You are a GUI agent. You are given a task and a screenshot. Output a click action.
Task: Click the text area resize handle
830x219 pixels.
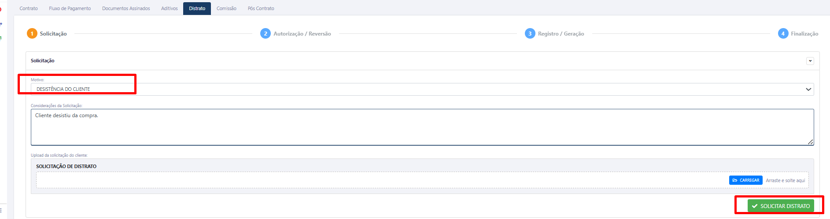[810, 142]
